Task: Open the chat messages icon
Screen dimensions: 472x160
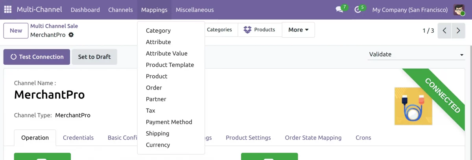Action: [x=339, y=10]
